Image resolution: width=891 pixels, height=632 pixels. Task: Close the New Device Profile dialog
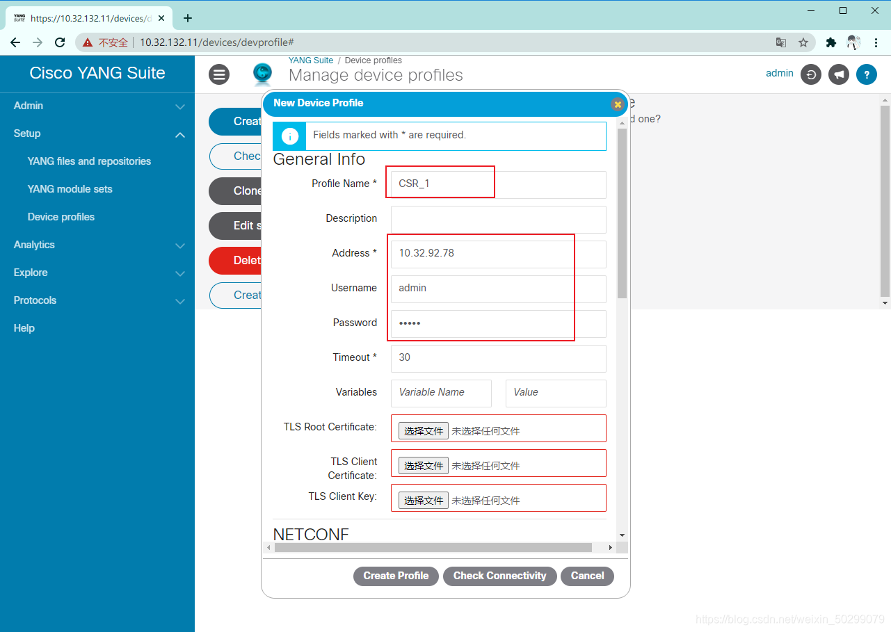point(617,104)
